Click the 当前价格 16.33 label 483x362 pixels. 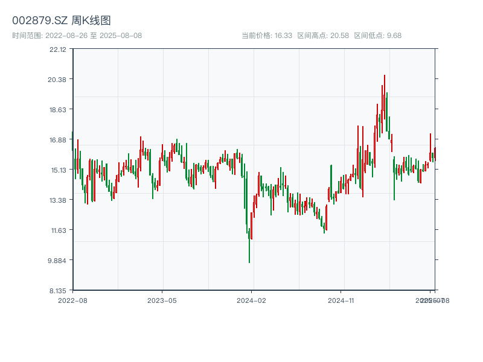pyautogui.click(x=267, y=36)
